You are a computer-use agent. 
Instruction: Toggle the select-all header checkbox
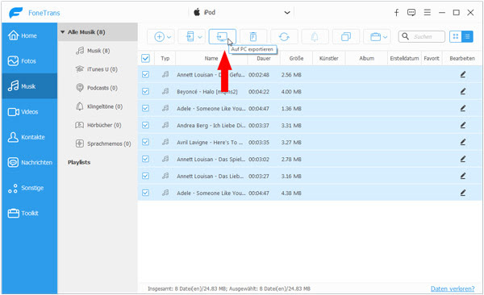pos(145,58)
